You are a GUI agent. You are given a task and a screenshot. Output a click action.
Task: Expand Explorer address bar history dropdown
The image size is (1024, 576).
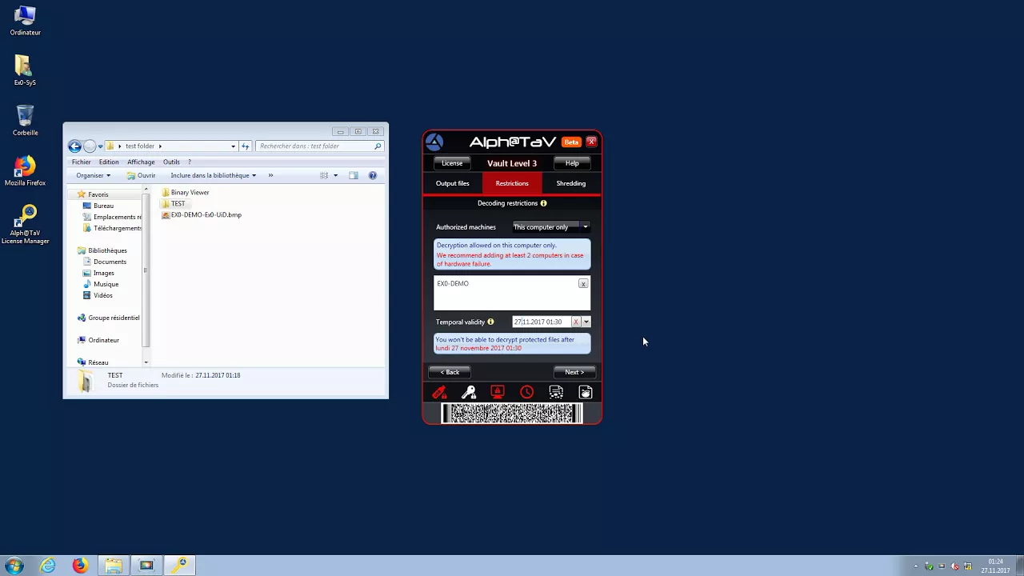tap(233, 146)
